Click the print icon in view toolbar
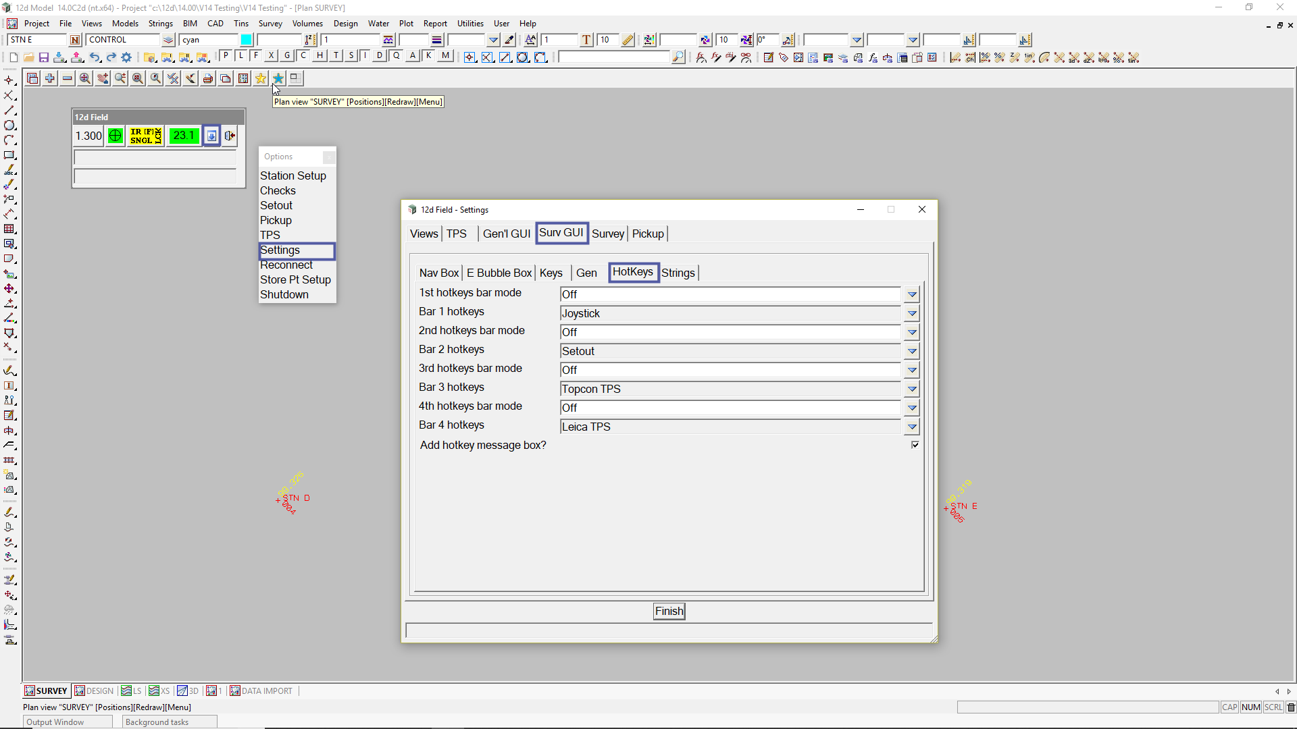Screen dimensions: 1297x729 coord(208,79)
